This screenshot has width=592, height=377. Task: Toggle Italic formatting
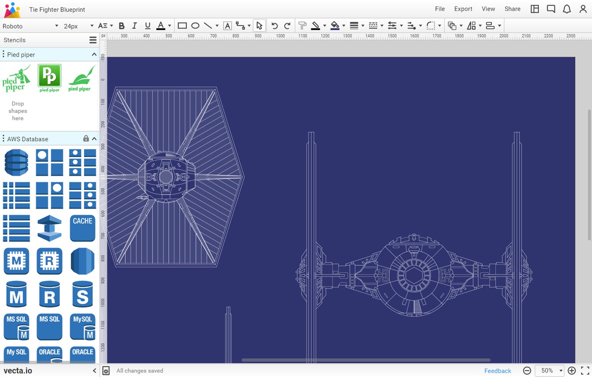tap(135, 26)
